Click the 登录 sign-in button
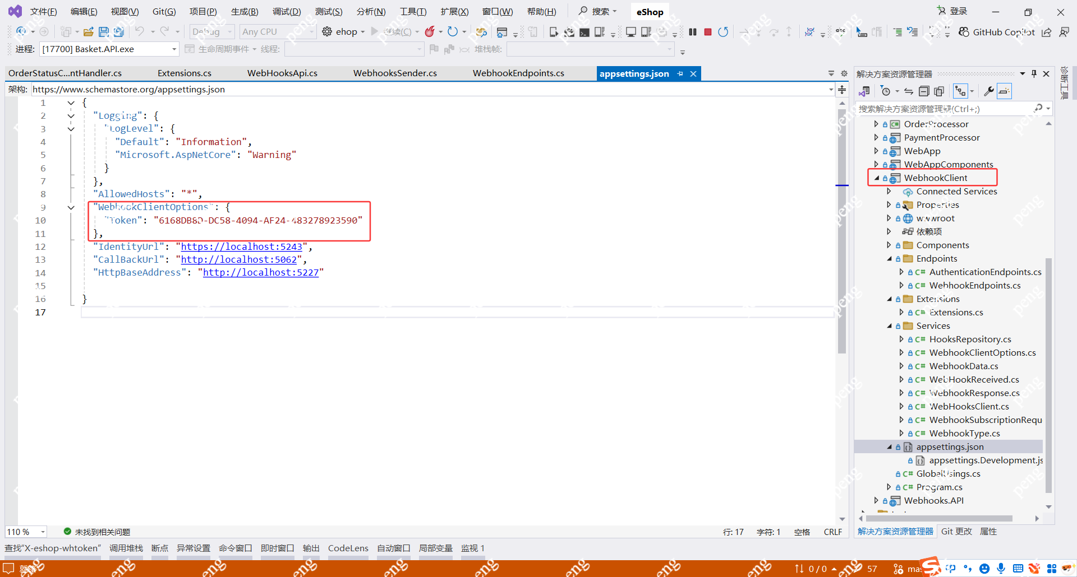This screenshot has width=1077, height=577. pos(953,11)
